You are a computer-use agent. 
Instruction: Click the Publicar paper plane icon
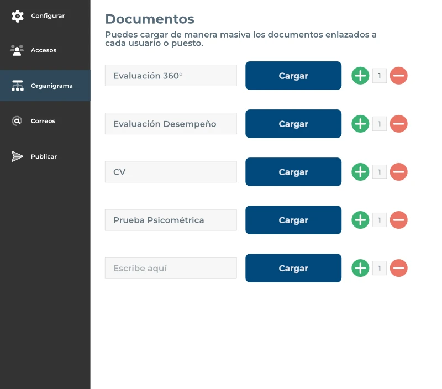[17, 156]
